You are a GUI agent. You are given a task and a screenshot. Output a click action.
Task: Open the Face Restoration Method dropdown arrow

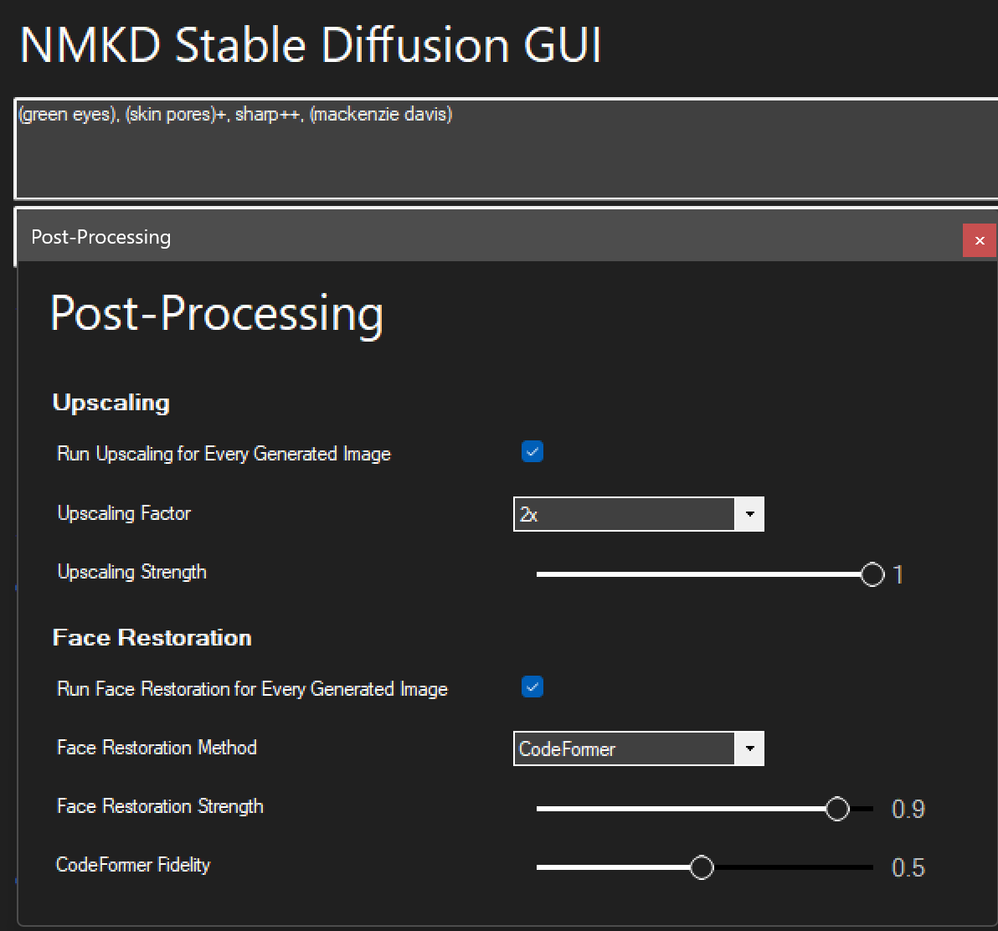pos(749,748)
